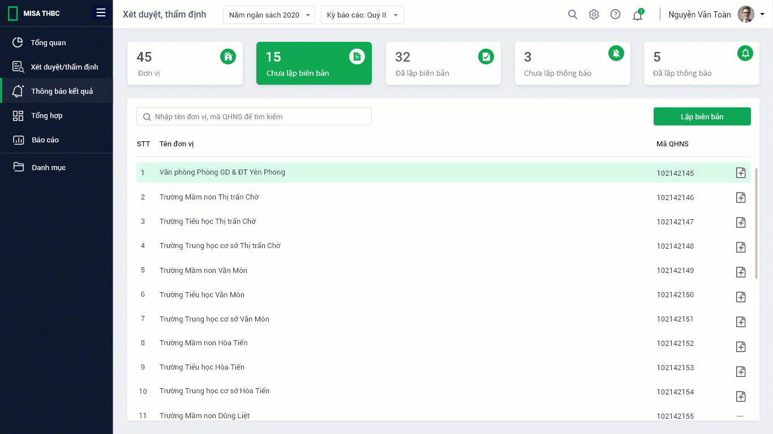Select the 3 Chưa lập thông báo card

pos(573,63)
